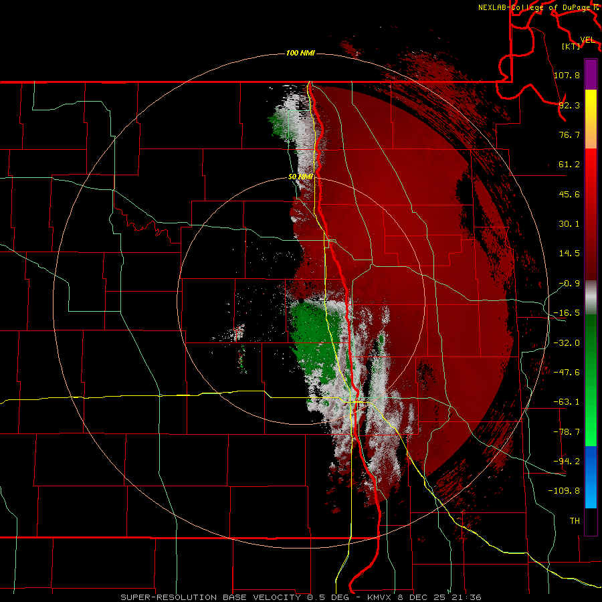Click the 30.1 value on velocity scale
Viewport: 602px width, 602px height.
click(569, 224)
